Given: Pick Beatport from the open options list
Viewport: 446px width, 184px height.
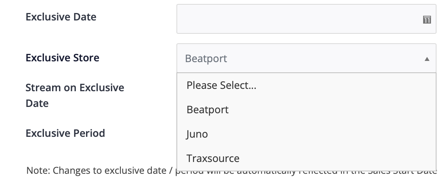Looking at the screenshot, I should coord(306,110).
